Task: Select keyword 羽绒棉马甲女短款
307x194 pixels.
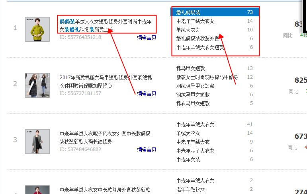Action: tap(195, 86)
